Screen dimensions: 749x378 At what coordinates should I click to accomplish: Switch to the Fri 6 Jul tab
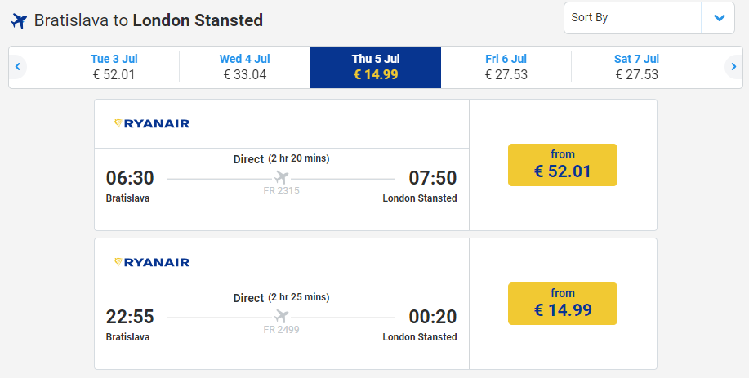coord(506,67)
